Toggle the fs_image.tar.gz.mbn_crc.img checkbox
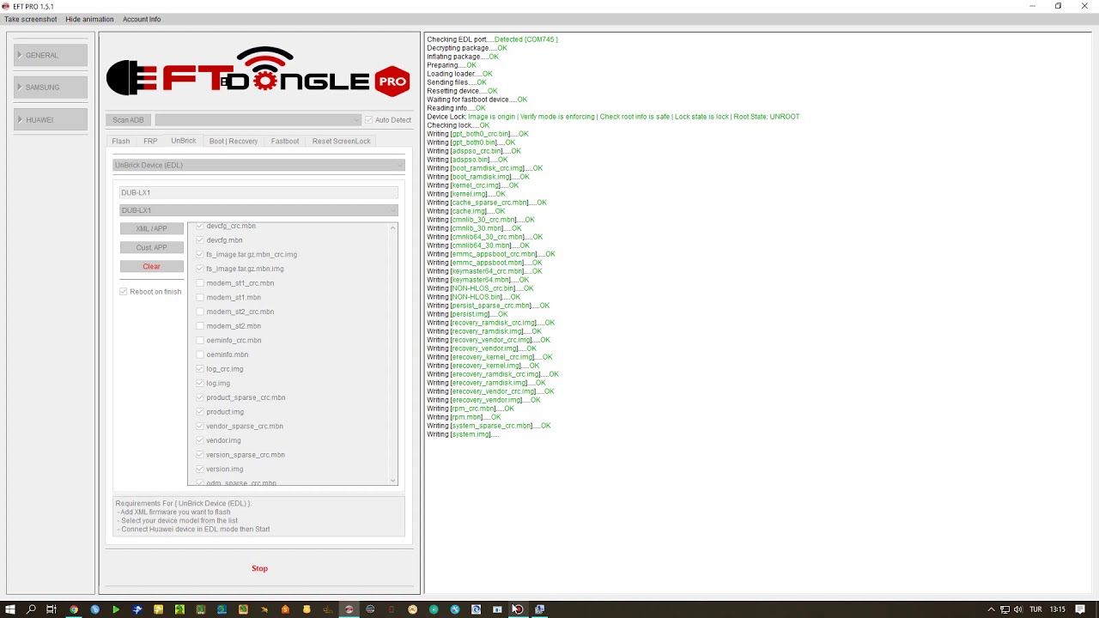Image resolution: width=1099 pixels, height=618 pixels. tap(200, 254)
